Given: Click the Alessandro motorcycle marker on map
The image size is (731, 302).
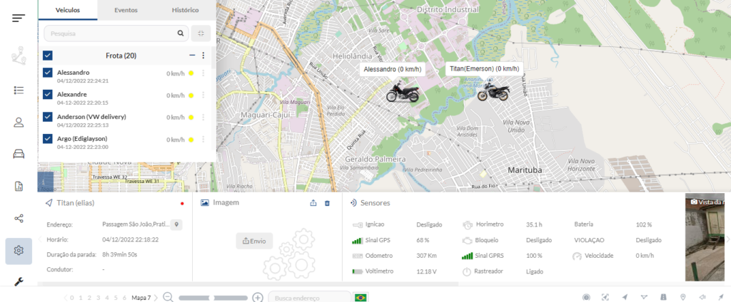Looking at the screenshot, I should tap(401, 92).
